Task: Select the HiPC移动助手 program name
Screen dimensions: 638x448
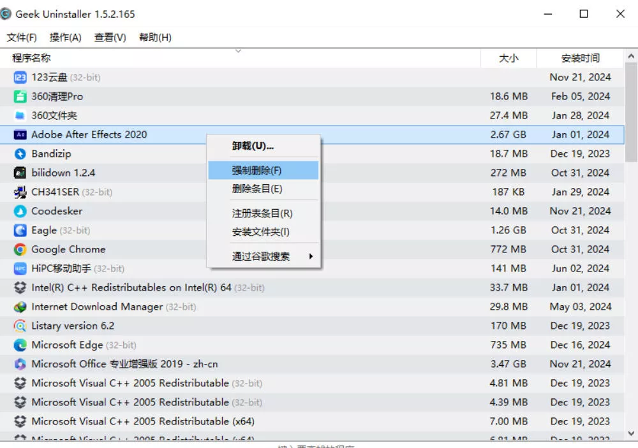Action: pos(61,268)
